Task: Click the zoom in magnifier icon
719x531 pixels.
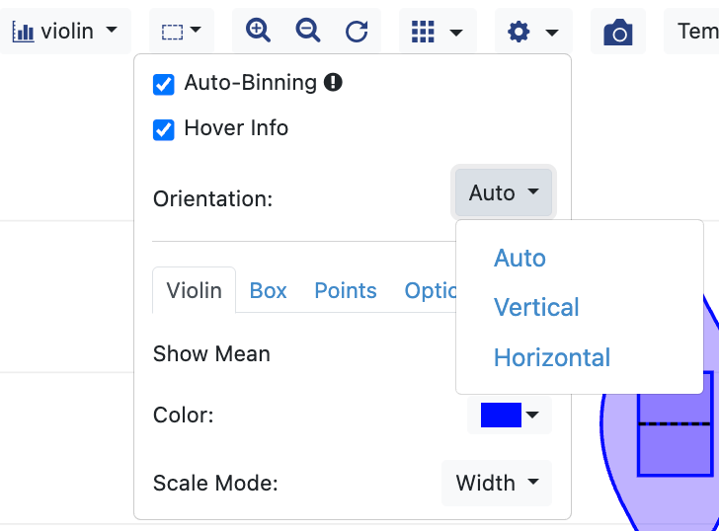Action: click(258, 31)
